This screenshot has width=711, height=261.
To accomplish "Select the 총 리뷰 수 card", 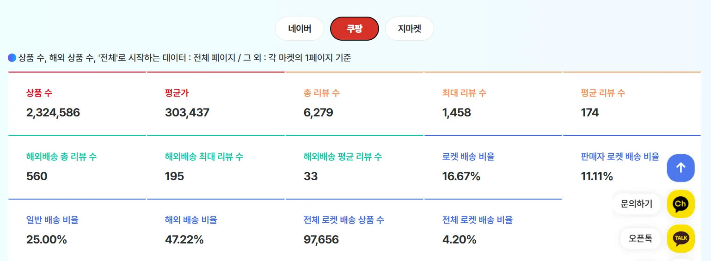I will pos(354,103).
